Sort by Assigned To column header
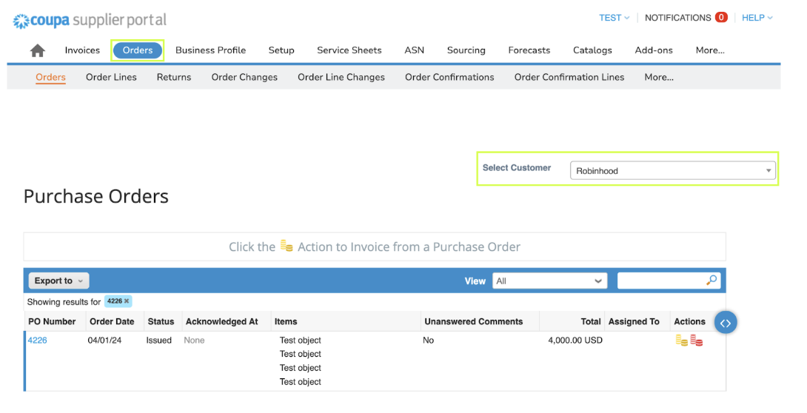The width and height of the screenshot is (807, 413). pyautogui.click(x=634, y=321)
